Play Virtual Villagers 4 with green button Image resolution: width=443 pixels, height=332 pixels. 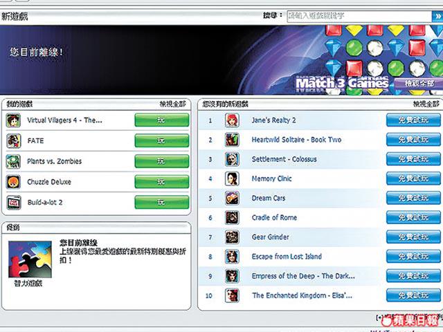click(x=162, y=120)
